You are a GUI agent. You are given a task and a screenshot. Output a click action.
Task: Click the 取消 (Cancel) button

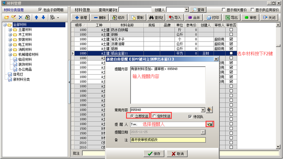pos(176,154)
